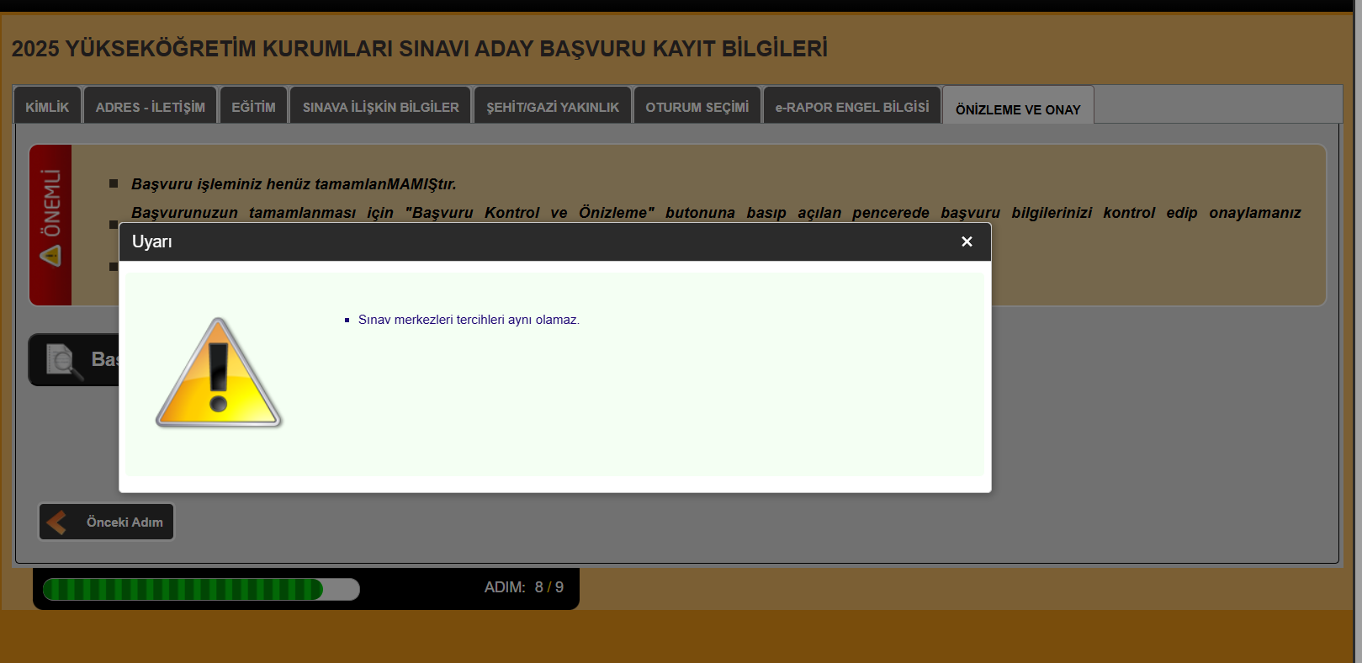Click the page heading '2025 YÜKSEKÖĞRETİM KURUMLARI SINAVI'
The height and width of the screenshot is (663, 1362).
point(419,48)
